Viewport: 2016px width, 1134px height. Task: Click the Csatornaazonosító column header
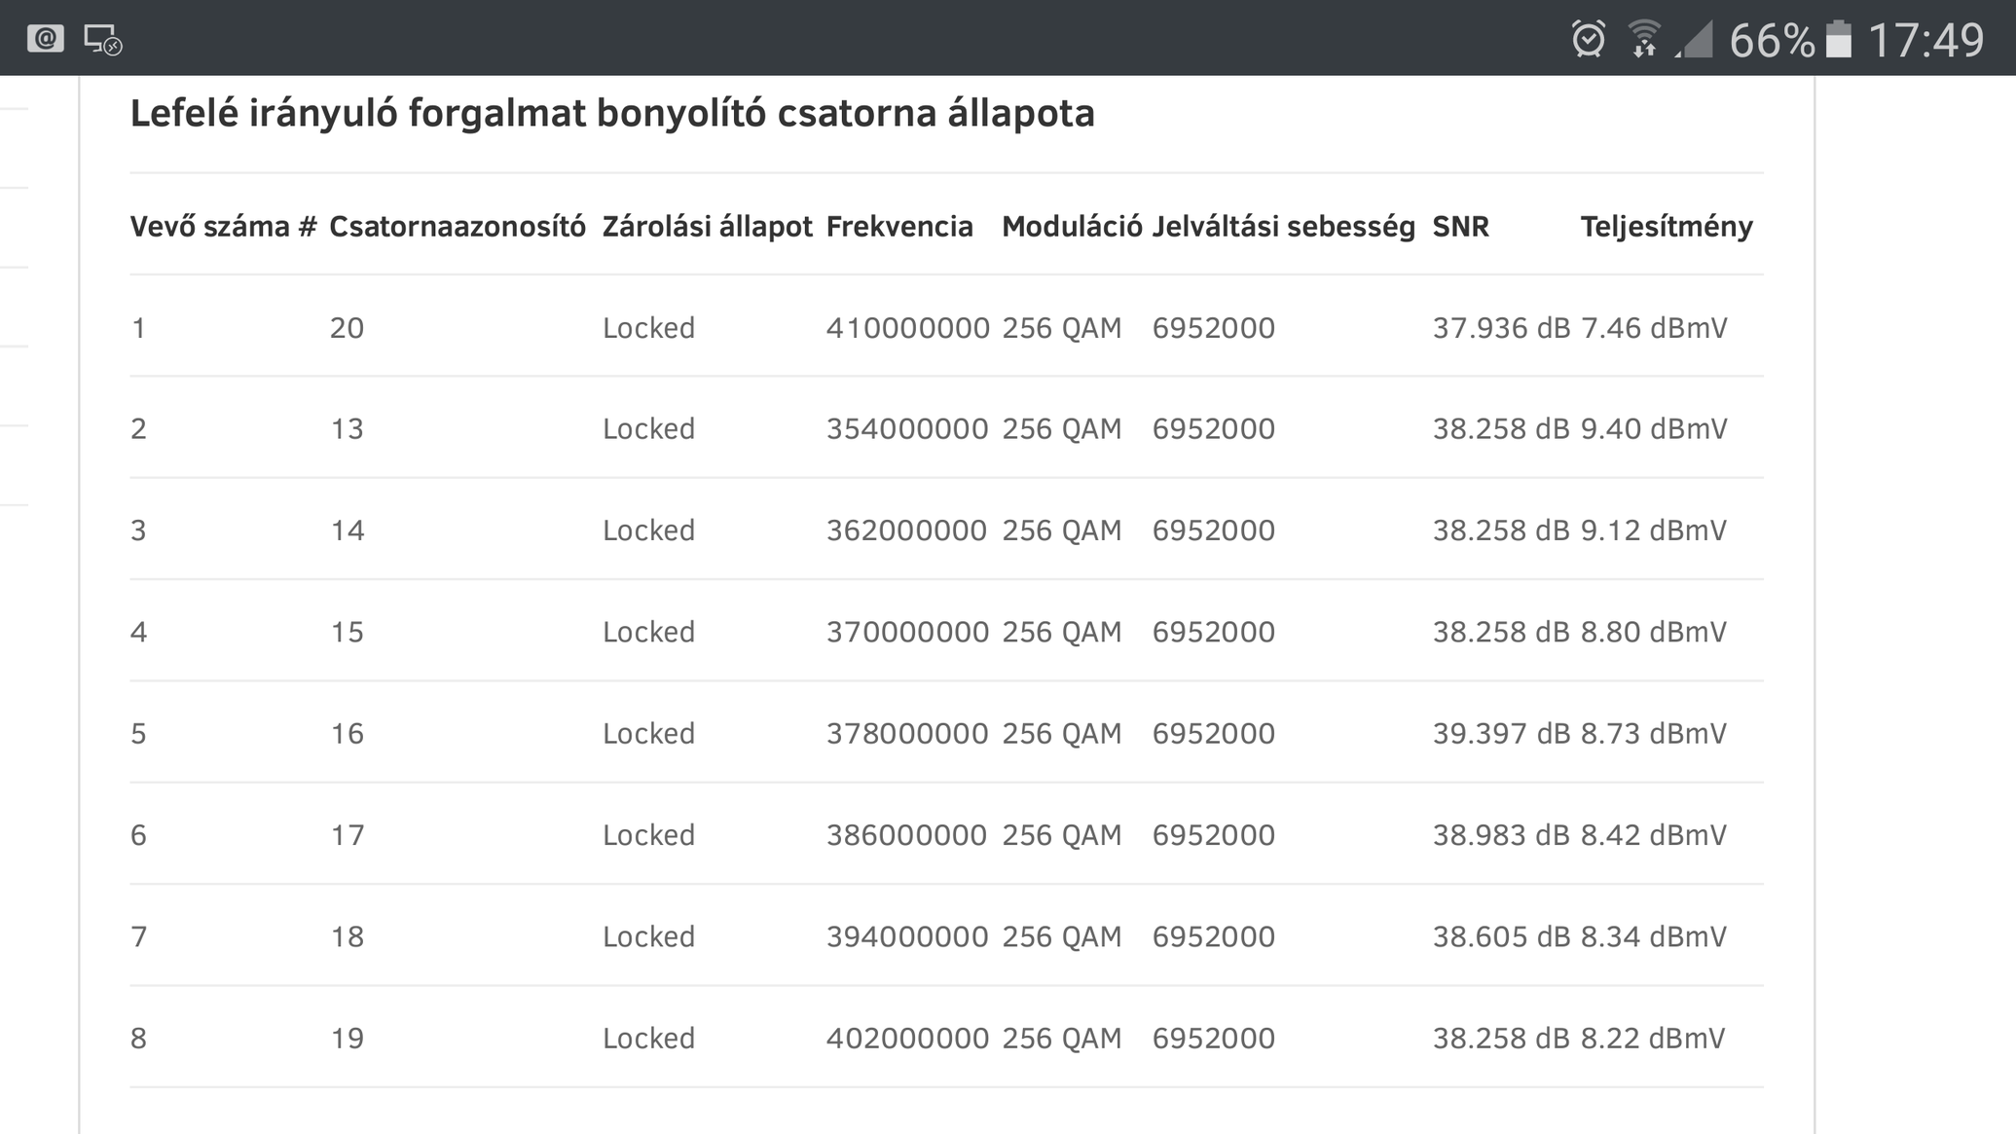pyautogui.click(x=457, y=227)
